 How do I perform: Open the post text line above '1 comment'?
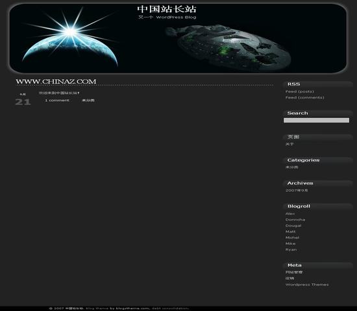pos(59,93)
